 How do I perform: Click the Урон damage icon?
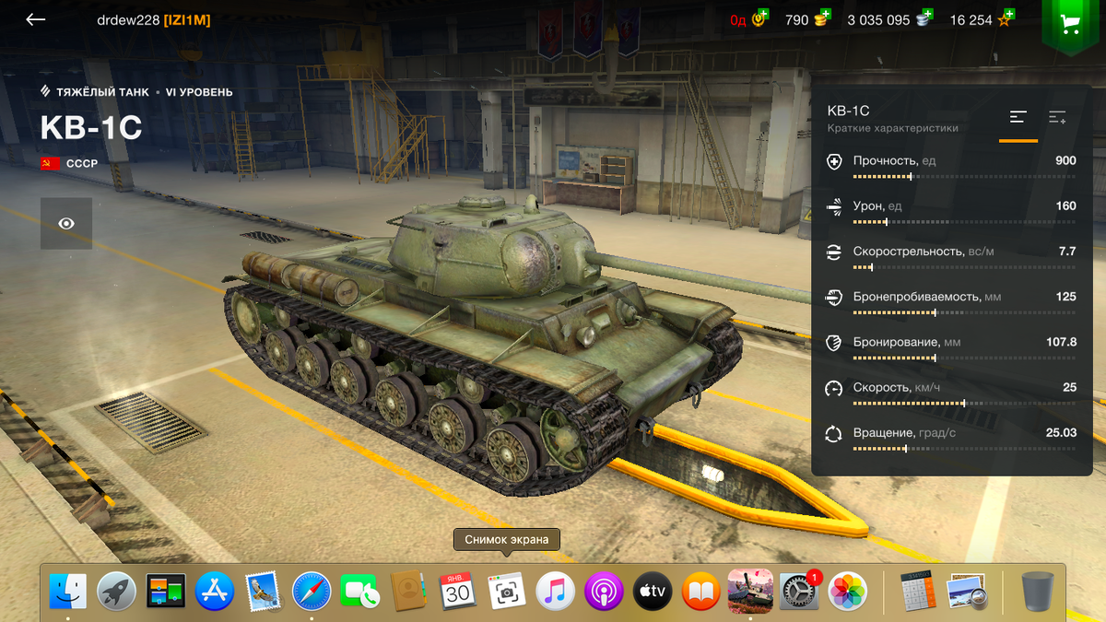click(x=834, y=206)
